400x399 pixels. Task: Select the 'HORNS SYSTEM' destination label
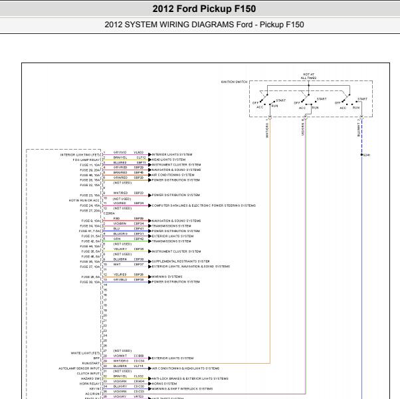[164, 384]
